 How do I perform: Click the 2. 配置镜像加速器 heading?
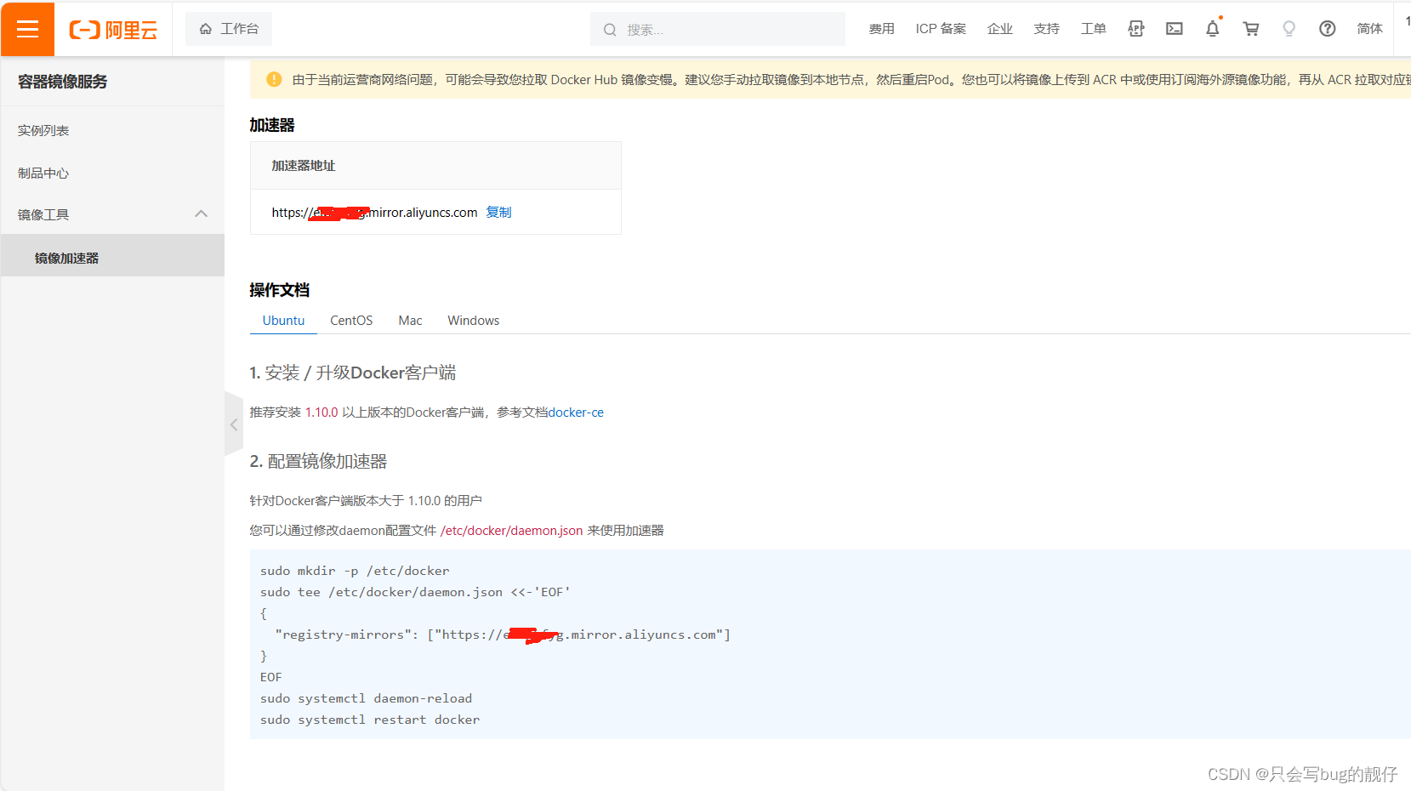pyautogui.click(x=318, y=461)
